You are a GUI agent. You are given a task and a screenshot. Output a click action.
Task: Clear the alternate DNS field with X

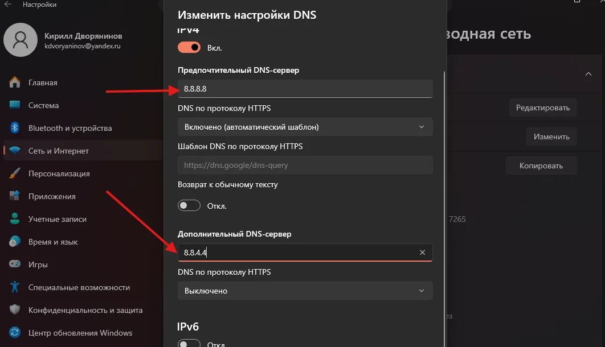click(x=422, y=252)
